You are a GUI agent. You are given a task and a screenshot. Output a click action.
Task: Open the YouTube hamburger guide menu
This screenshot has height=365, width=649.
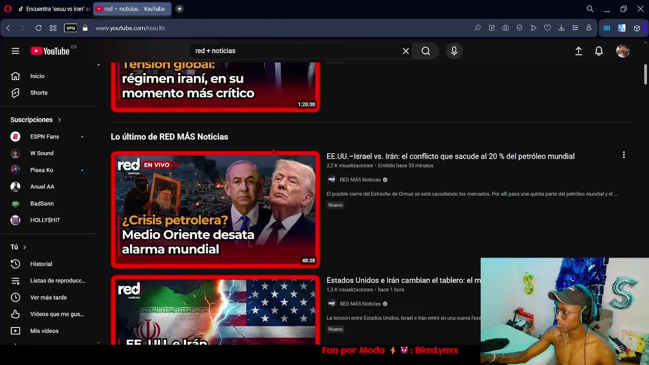15,51
